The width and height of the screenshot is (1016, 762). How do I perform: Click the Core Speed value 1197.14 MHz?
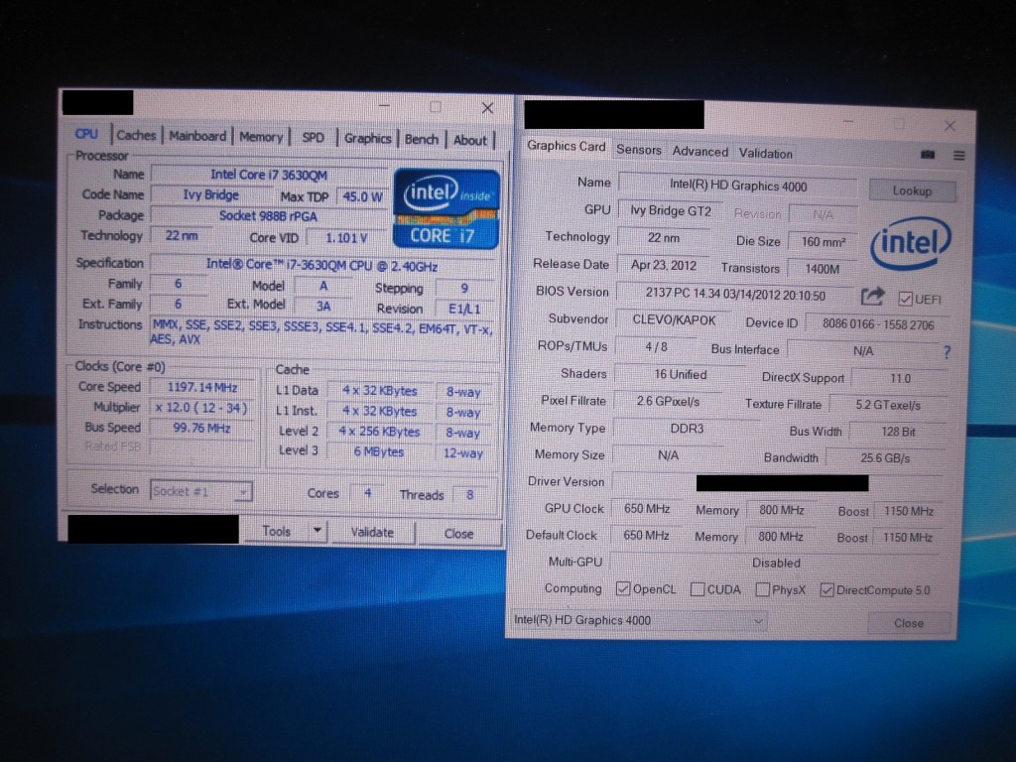pos(202,388)
